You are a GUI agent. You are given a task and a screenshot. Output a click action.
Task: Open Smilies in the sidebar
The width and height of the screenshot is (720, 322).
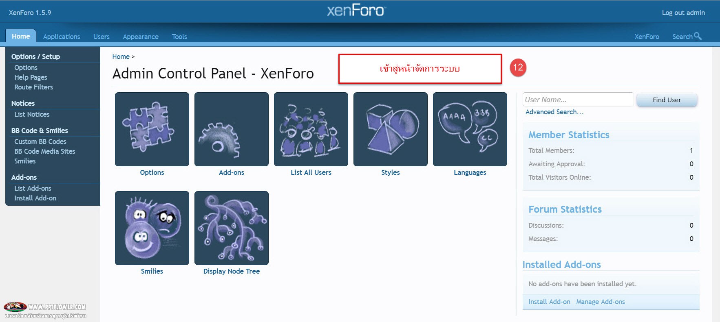pyautogui.click(x=25, y=161)
